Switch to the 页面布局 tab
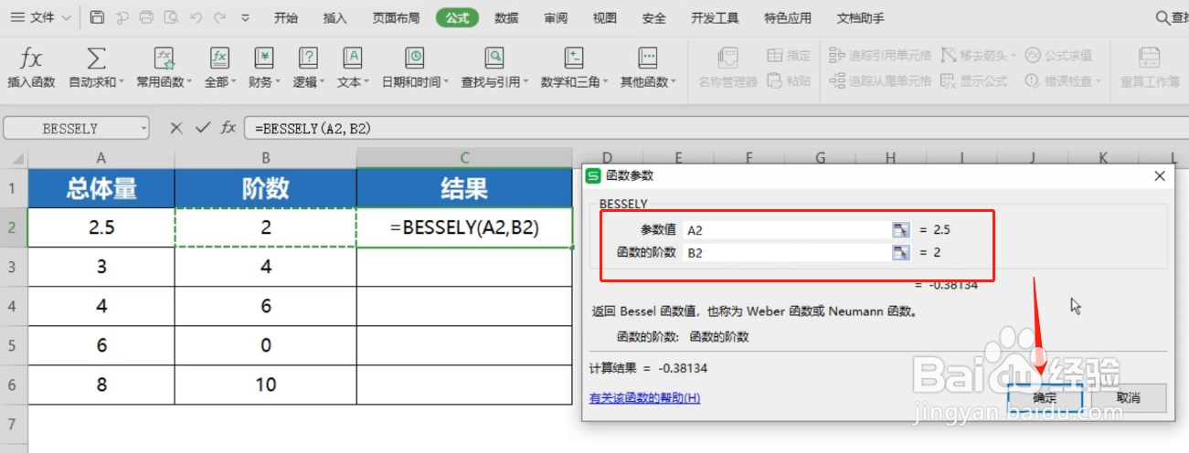 (397, 17)
